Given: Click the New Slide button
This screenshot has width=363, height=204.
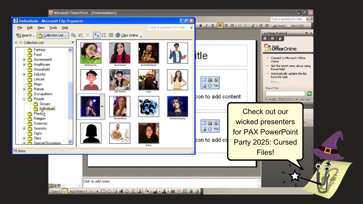Looking at the screenshot, I should point(296,26).
